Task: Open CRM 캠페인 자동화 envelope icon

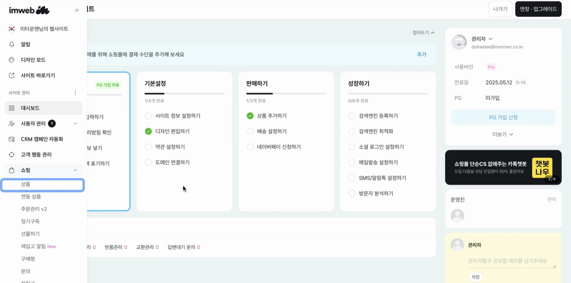Action: 11,139
